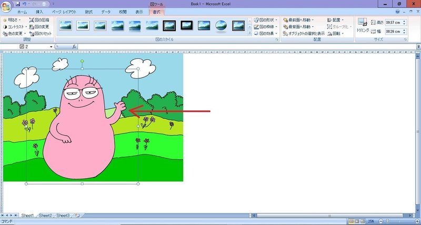The height and width of the screenshot is (225, 421).
Task: Select the 書式 picture tools tab
Action: pos(156,12)
